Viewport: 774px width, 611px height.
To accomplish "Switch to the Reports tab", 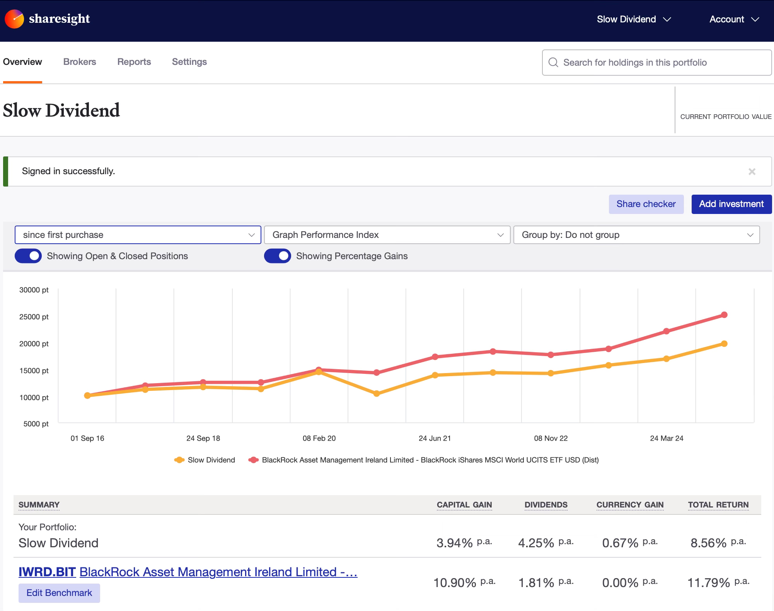I will [134, 62].
